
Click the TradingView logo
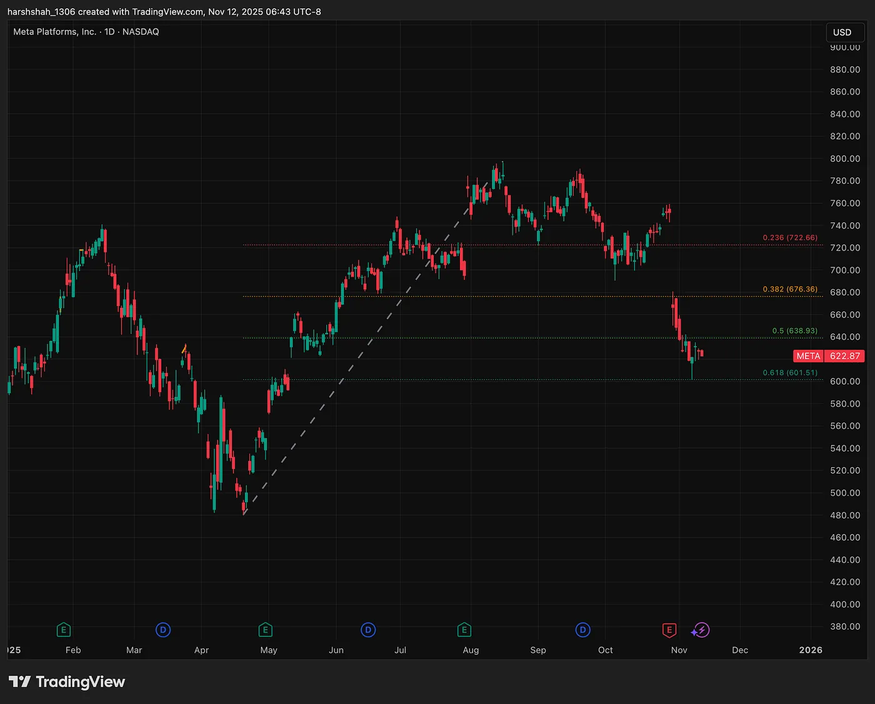67,682
